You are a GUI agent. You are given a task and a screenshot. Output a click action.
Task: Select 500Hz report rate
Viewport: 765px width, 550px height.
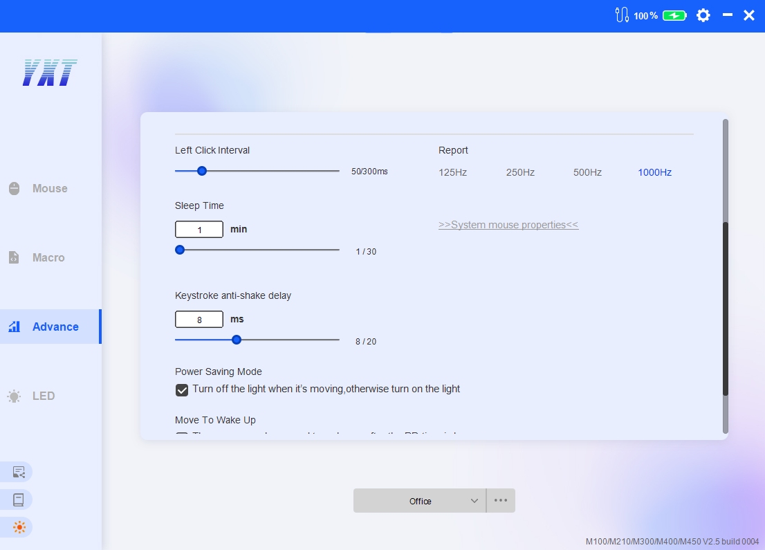tap(587, 172)
